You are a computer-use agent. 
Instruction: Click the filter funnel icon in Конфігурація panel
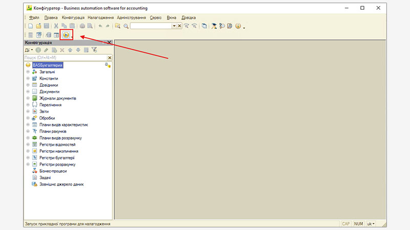[x=94, y=50]
